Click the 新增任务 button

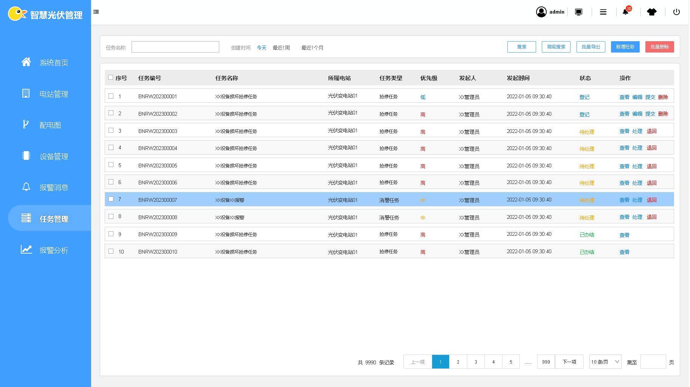[625, 47]
